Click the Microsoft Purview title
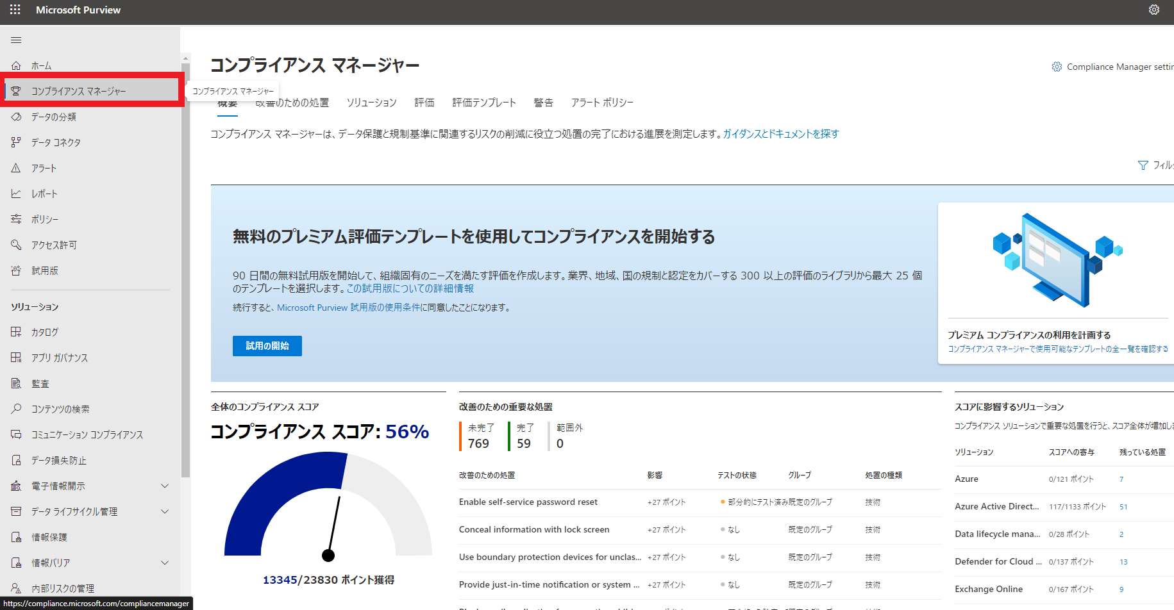 [78, 10]
